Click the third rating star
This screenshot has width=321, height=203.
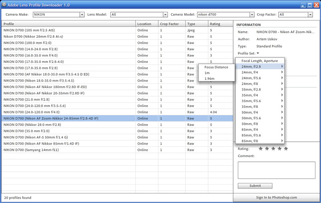[273, 149]
